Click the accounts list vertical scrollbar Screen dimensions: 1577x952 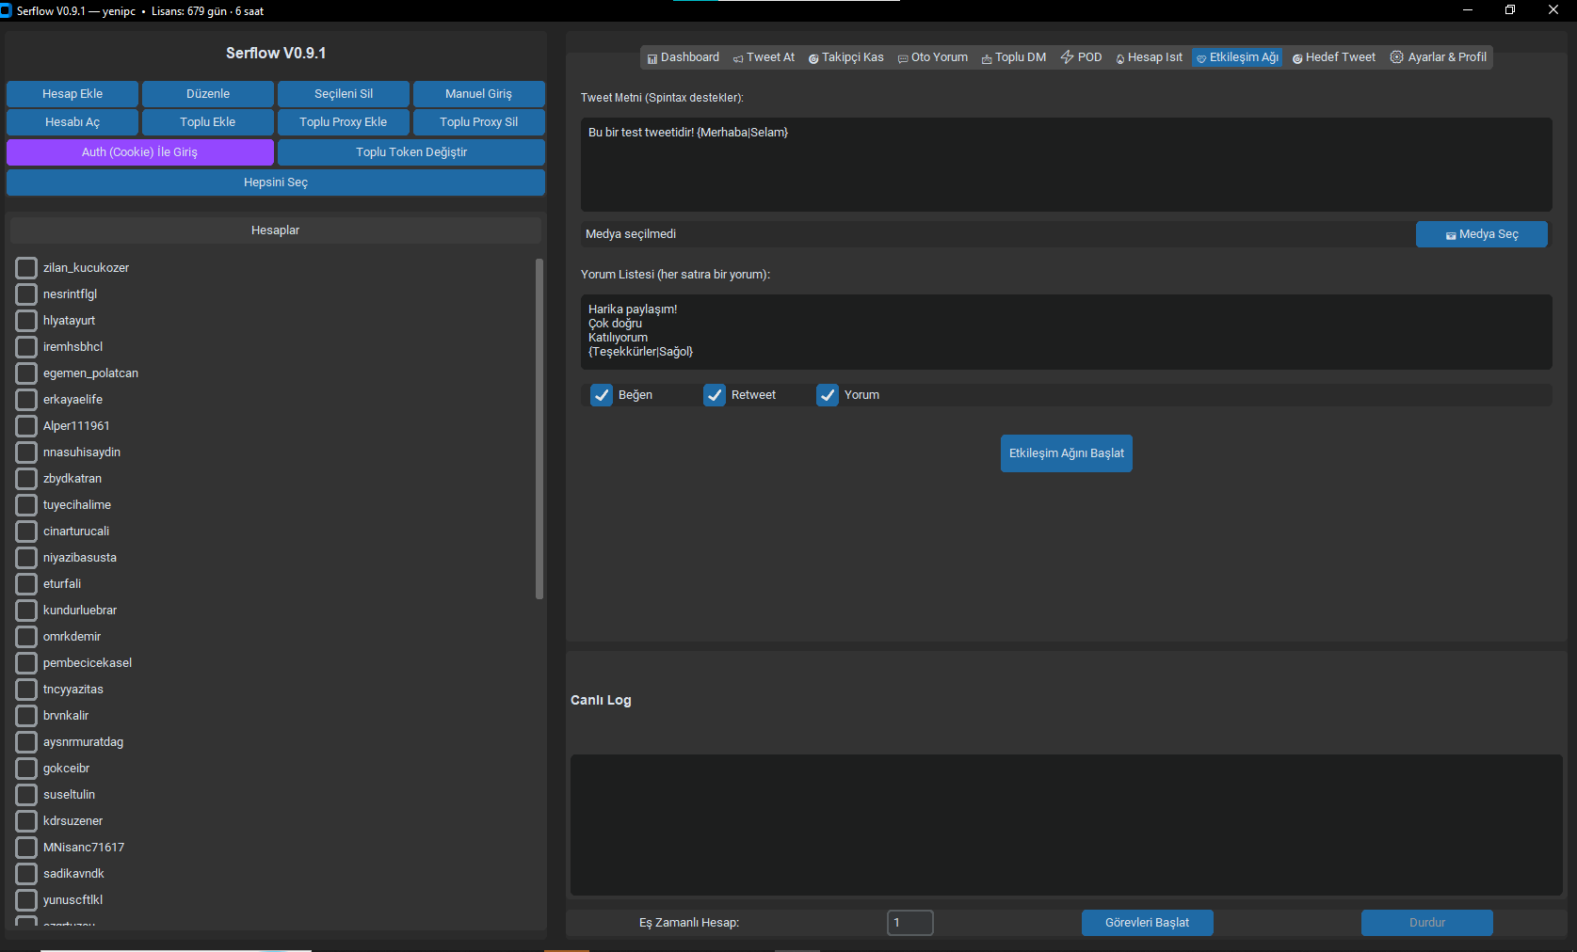pos(539,428)
